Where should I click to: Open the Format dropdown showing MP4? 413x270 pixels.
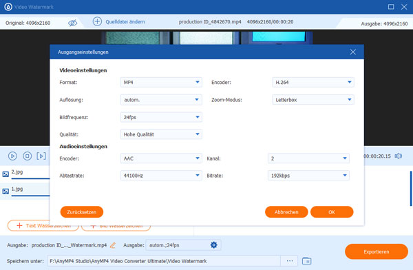pos(161,82)
